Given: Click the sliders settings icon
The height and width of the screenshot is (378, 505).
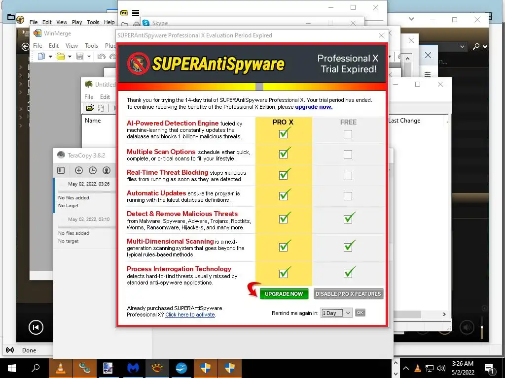Looking at the screenshot, I should click(x=428, y=74).
